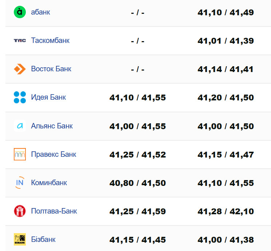The width and height of the screenshot is (271, 251).
Task: Select the Полтава-Банк link
Action: pyautogui.click(x=54, y=211)
